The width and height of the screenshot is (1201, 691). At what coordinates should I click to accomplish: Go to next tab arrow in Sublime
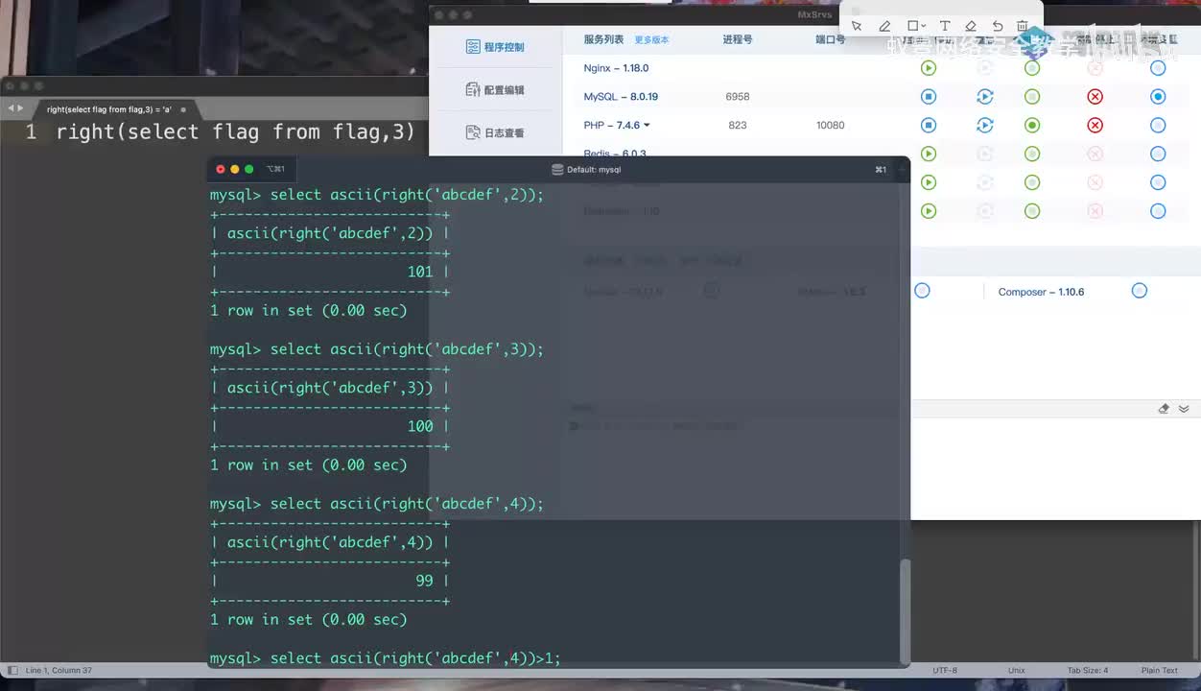(x=21, y=108)
